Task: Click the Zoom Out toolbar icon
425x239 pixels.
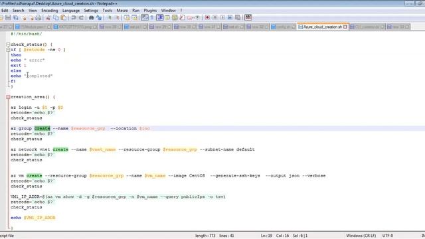Action: point(118,18)
